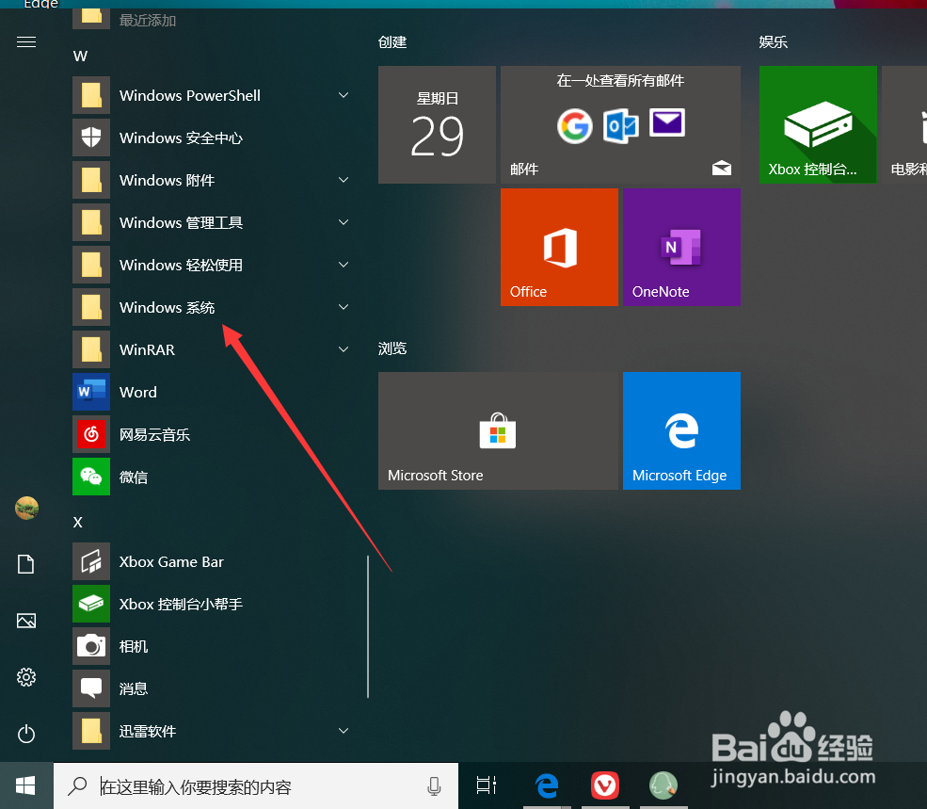Image resolution: width=927 pixels, height=809 pixels.
Task: Expand Windows PowerShell folder chevron
Action: tap(344, 95)
